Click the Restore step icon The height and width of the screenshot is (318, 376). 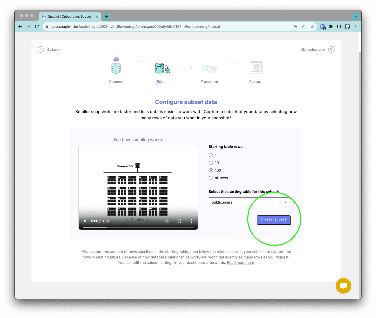[256, 68]
